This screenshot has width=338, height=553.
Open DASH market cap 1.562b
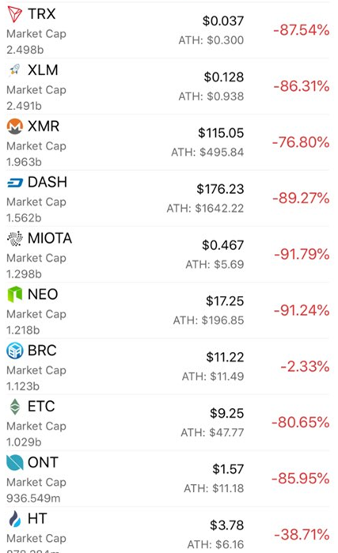point(24,218)
